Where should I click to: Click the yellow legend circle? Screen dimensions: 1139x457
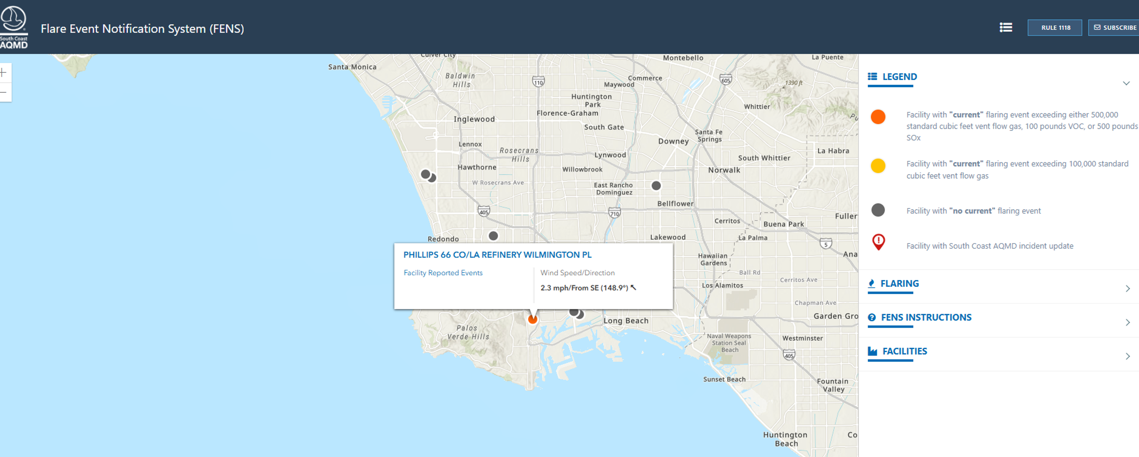(878, 166)
